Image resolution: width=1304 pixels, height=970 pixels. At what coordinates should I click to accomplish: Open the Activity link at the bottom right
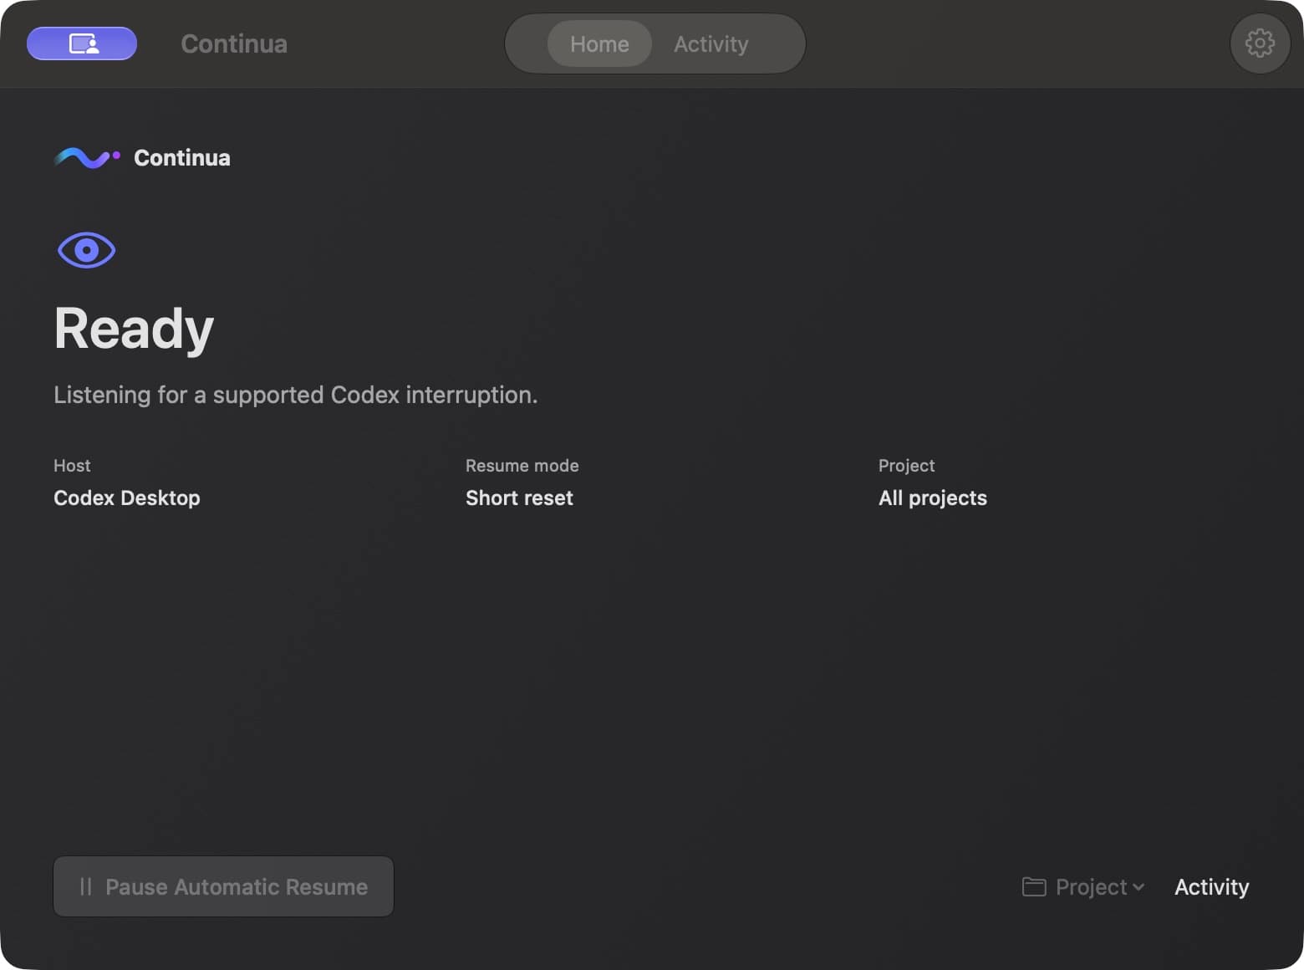pos(1211,886)
